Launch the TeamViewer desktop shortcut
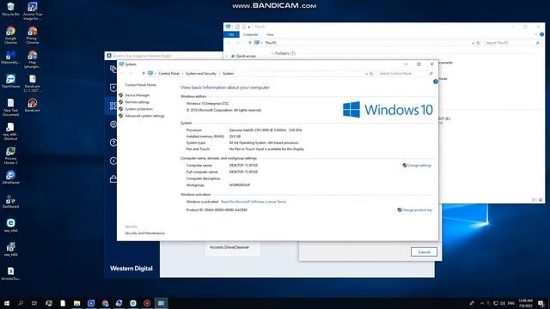Image resolution: width=550 pixels, height=309 pixels. click(10, 82)
